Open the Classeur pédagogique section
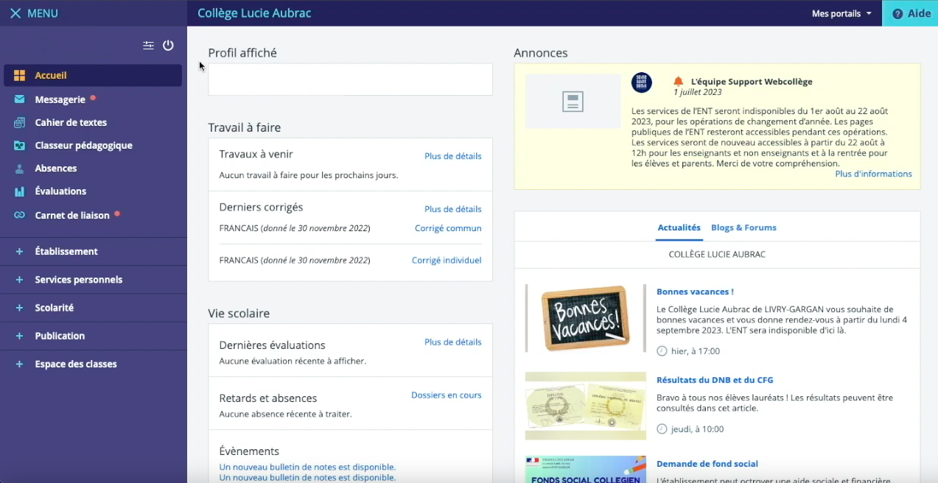Screen dimensions: 938x483 [84, 145]
